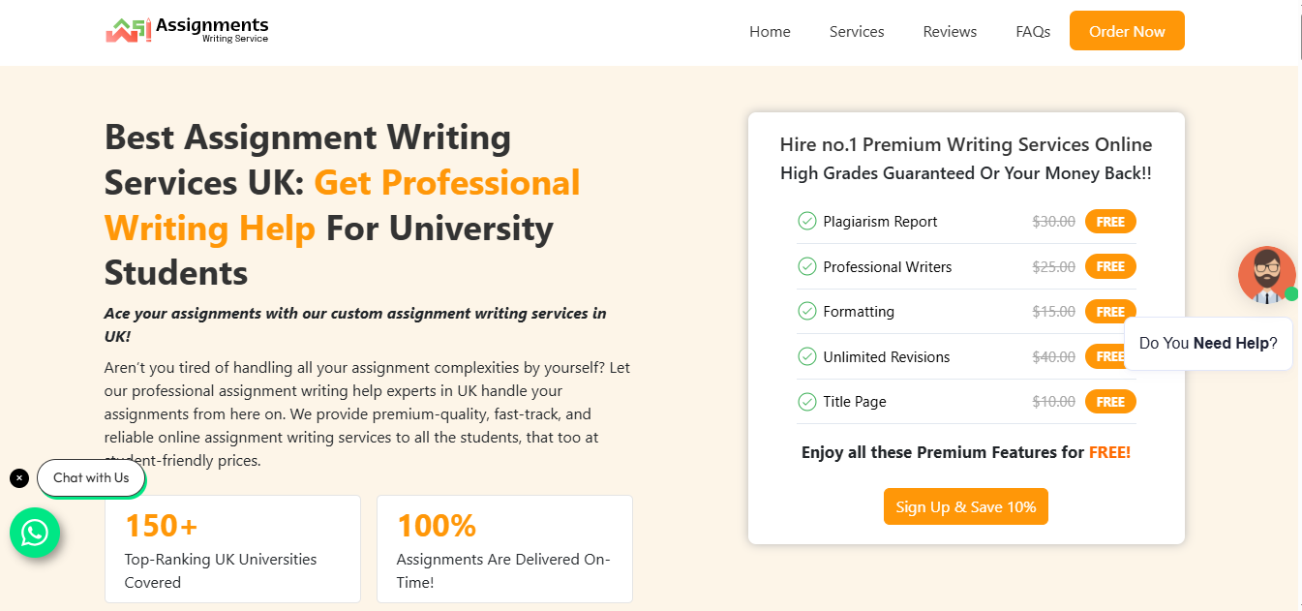Viewport: 1302px width, 611px height.
Task: Open the green WhatsApp chat icon
Action: point(35,533)
